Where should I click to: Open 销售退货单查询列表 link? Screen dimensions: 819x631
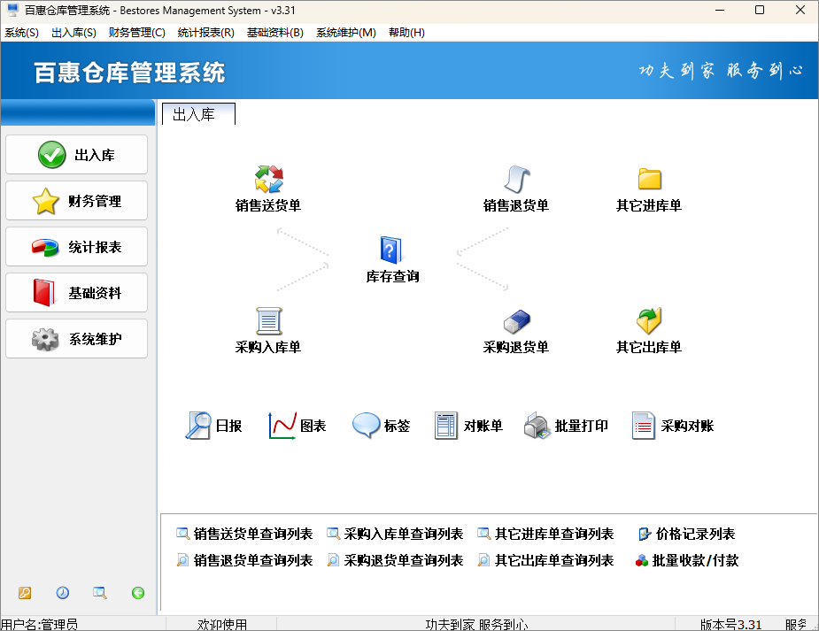click(253, 560)
